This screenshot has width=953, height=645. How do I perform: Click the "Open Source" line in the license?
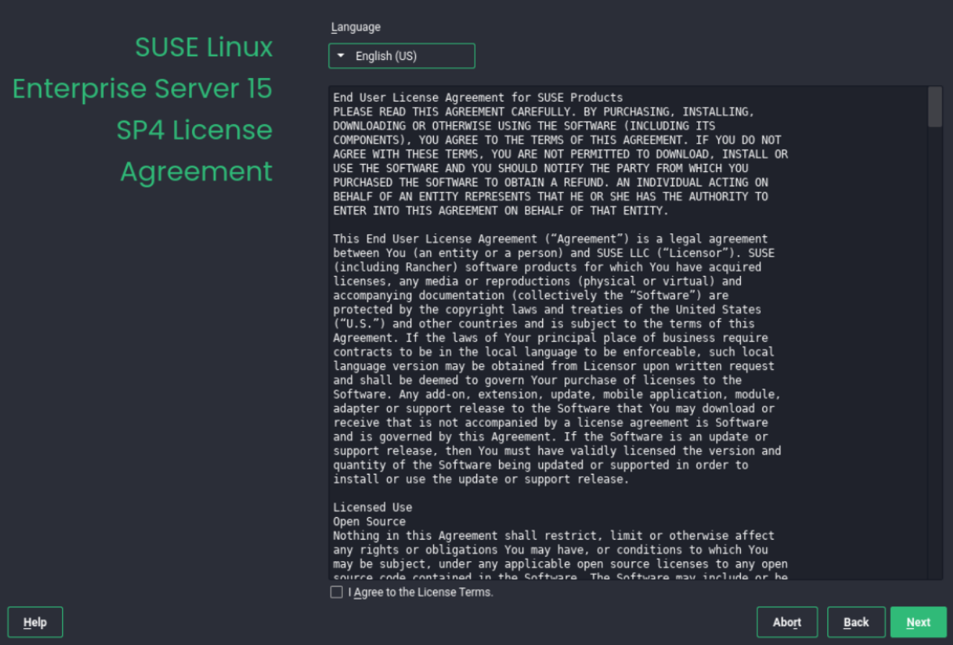click(x=369, y=521)
